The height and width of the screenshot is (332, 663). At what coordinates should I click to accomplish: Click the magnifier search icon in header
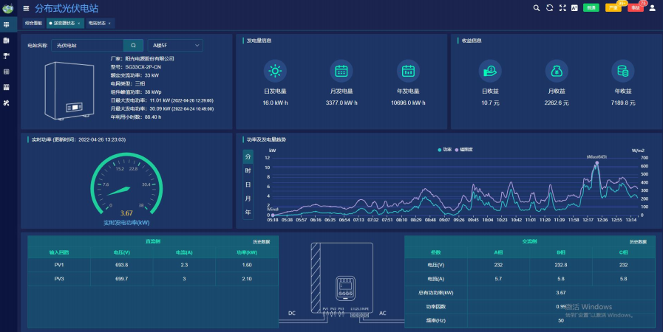[x=536, y=8]
